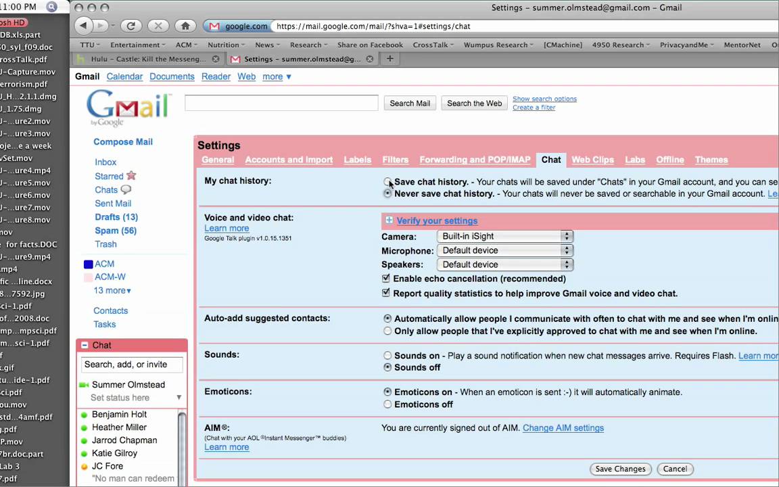This screenshot has width=779, height=487.
Task: Click in the Gmail search text field
Action: [x=281, y=103]
